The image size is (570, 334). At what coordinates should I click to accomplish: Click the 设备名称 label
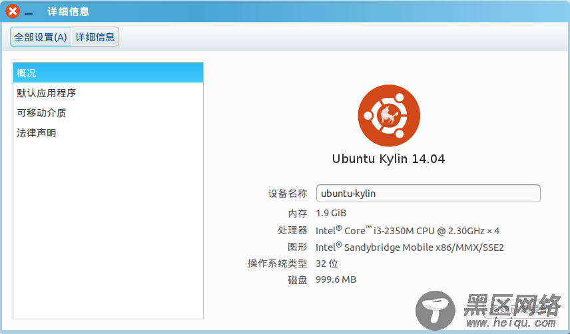(288, 194)
